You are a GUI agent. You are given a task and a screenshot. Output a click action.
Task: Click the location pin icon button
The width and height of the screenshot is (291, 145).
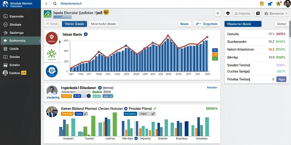(x=218, y=13)
